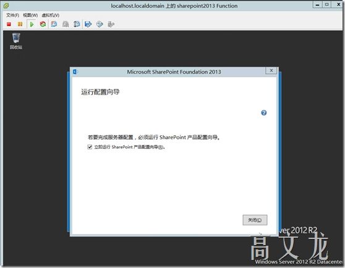Click the revert to snapshot icon

click(x=66, y=24)
